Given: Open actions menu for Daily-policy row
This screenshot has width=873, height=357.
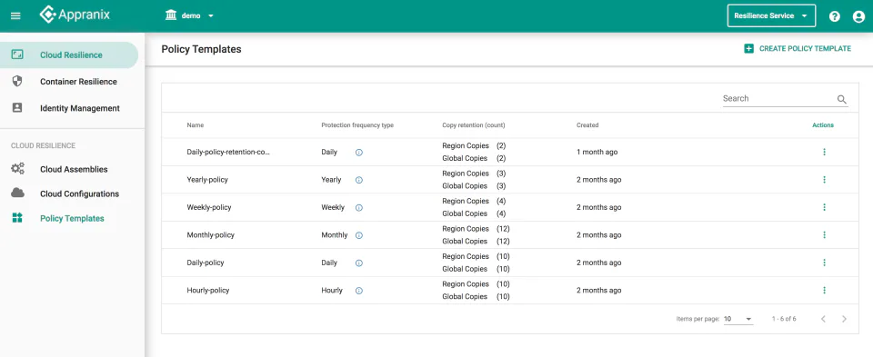Looking at the screenshot, I should click(824, 263).
